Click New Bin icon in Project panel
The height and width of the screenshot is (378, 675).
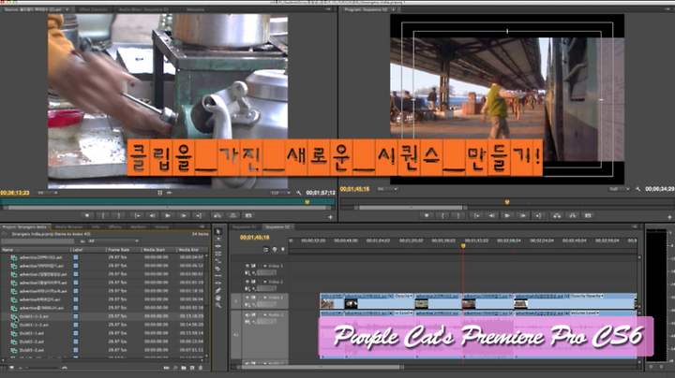[x=184, y=368]
